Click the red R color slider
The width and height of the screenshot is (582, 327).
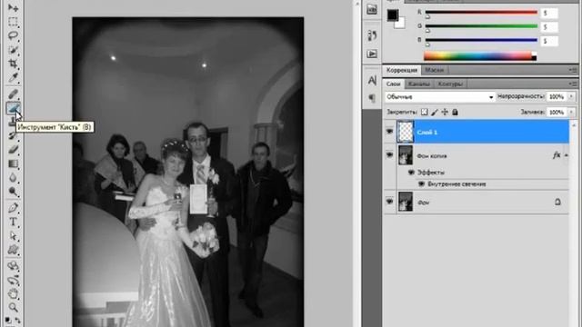481,13
